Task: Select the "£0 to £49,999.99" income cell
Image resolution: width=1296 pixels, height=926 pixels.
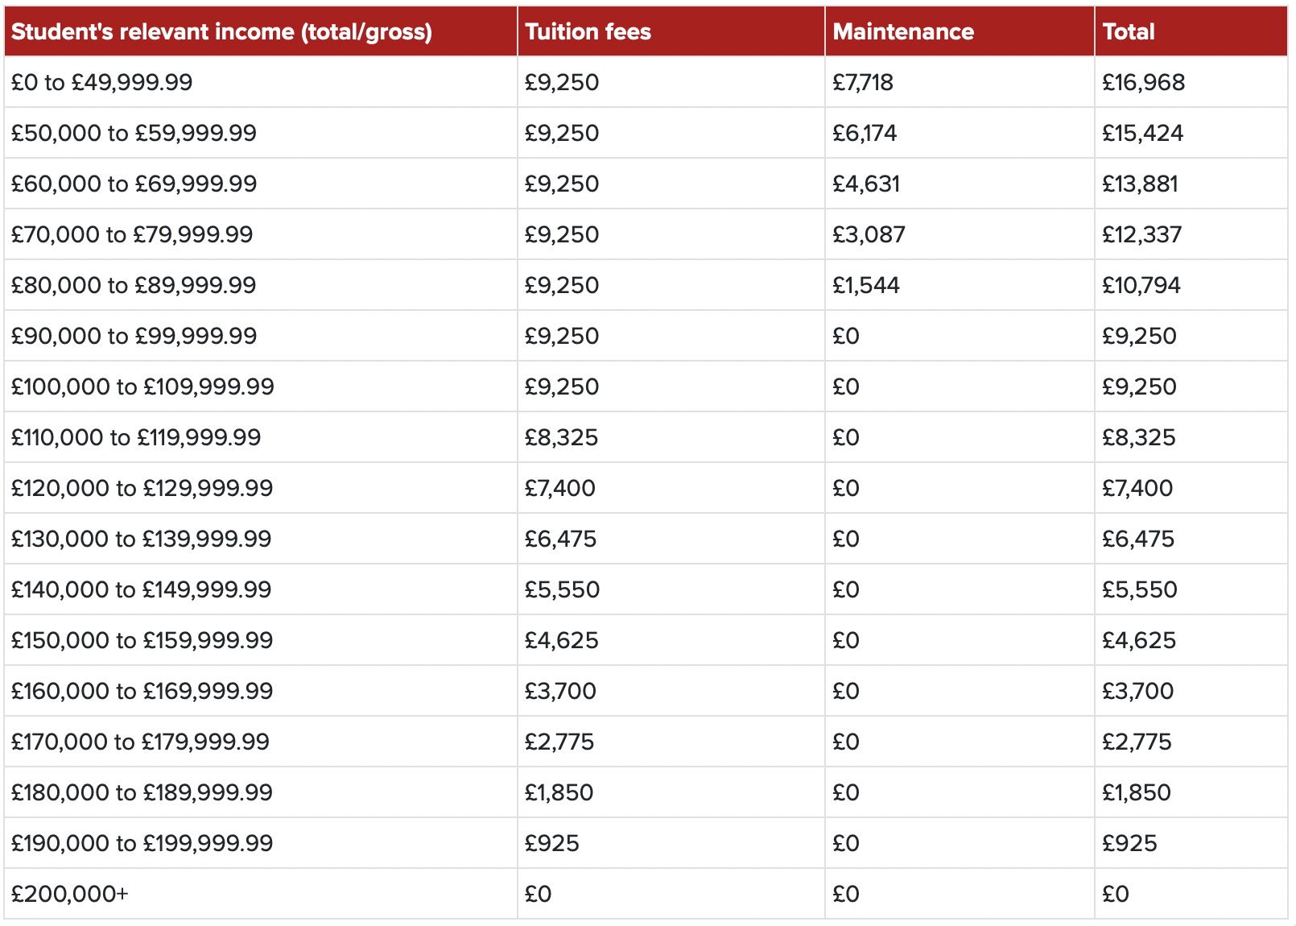Action: pyautogui.click(x=260, y=82)
